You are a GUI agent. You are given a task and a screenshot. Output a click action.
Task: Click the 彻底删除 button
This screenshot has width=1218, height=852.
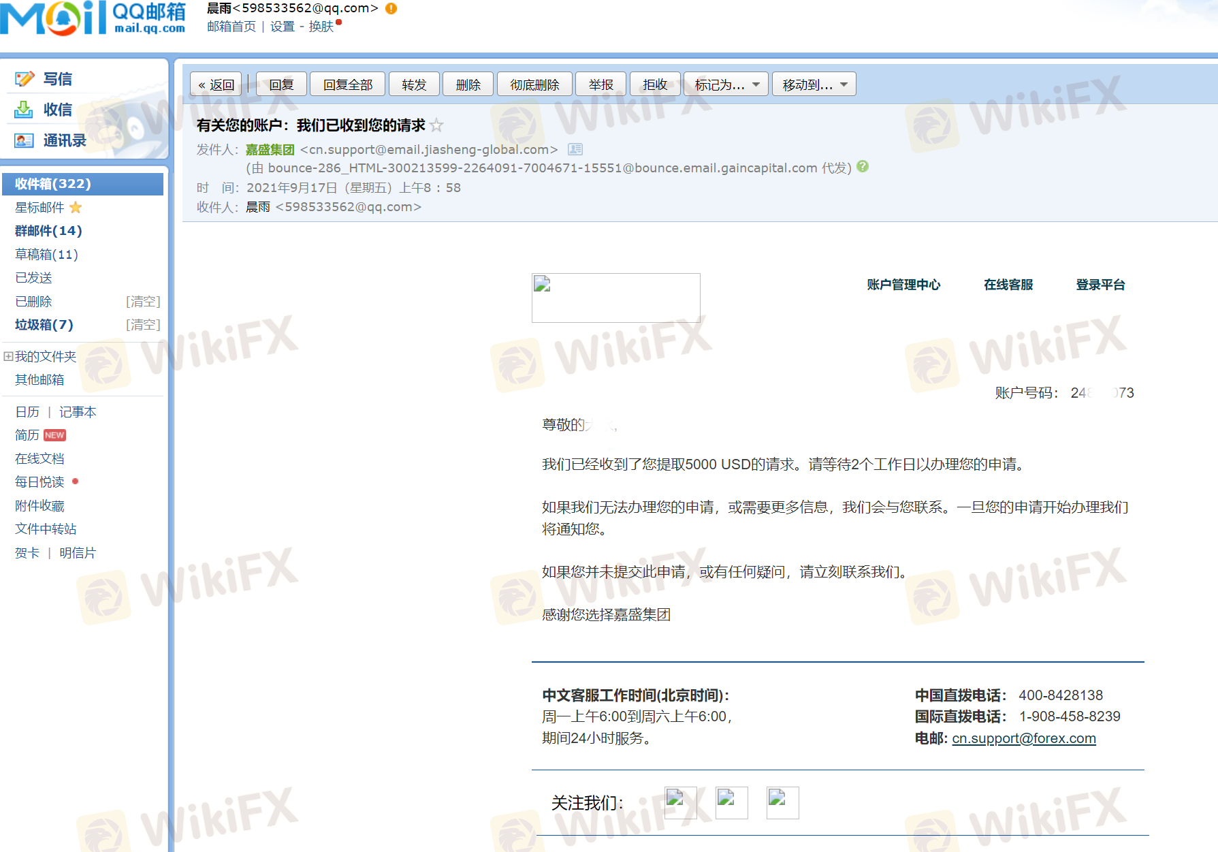[x=534, y=84]
